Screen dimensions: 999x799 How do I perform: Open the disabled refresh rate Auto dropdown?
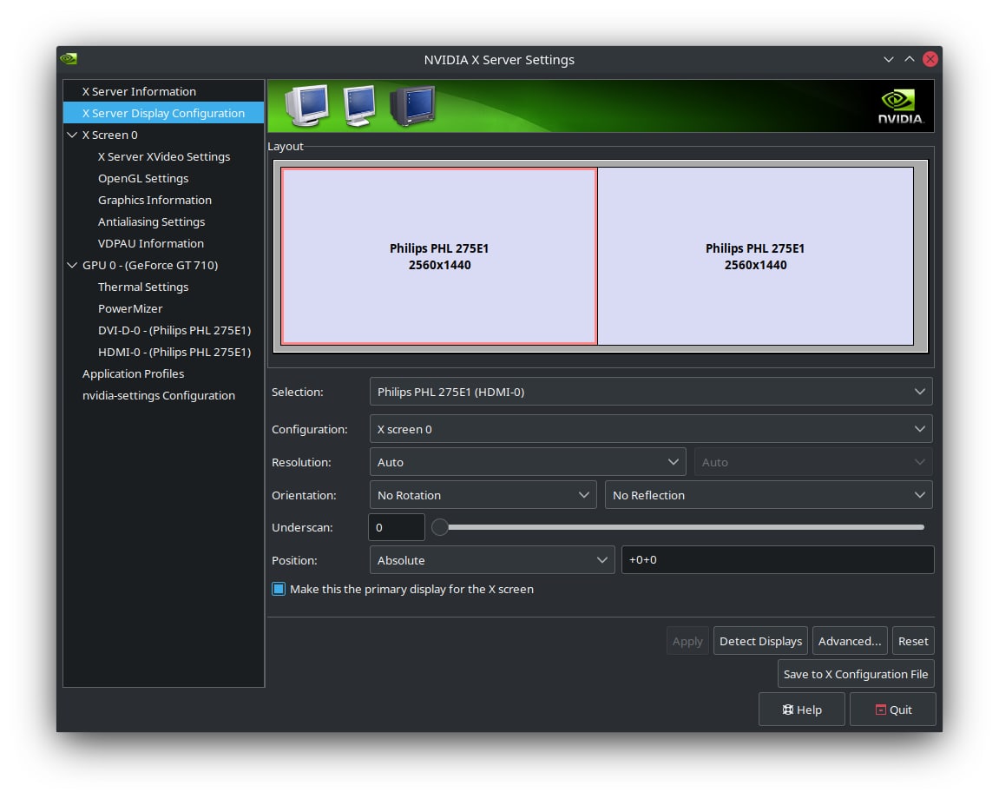pos(813,462)
